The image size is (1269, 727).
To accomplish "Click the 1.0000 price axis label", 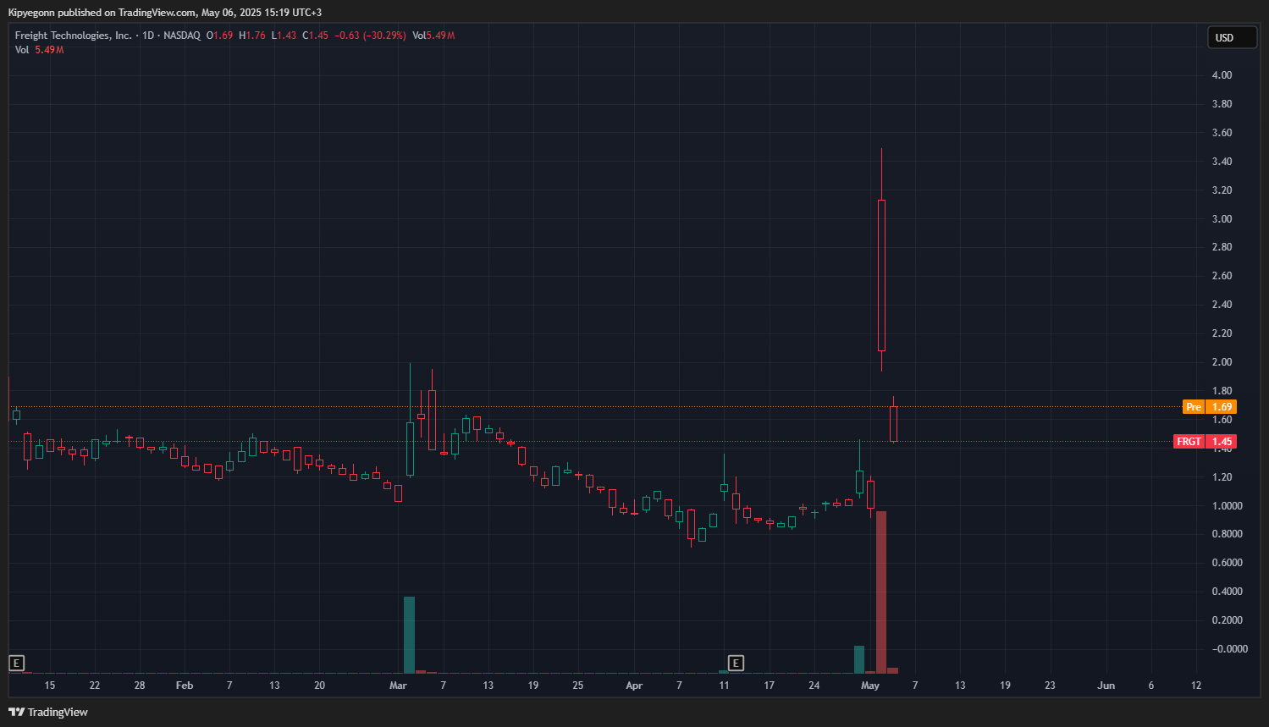I will [x=1228, y=506].
